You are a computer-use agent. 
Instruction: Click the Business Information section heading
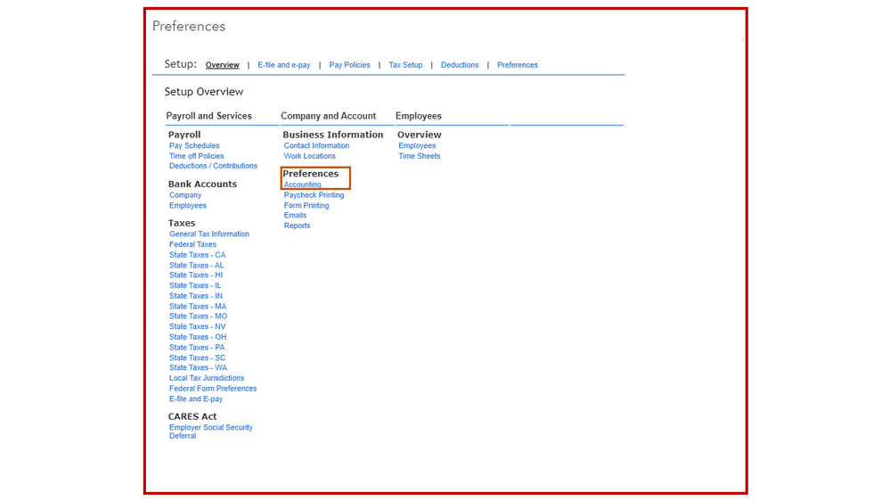tap(332, 135)
